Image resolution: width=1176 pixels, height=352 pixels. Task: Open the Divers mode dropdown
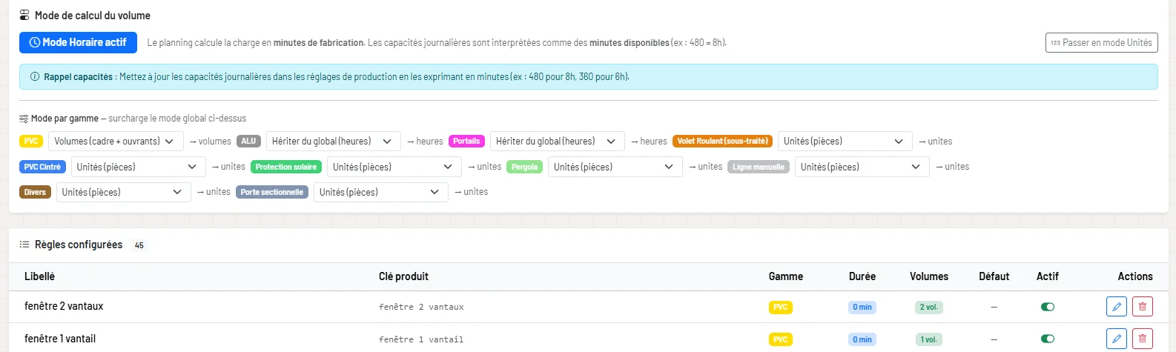coord(124,192)
